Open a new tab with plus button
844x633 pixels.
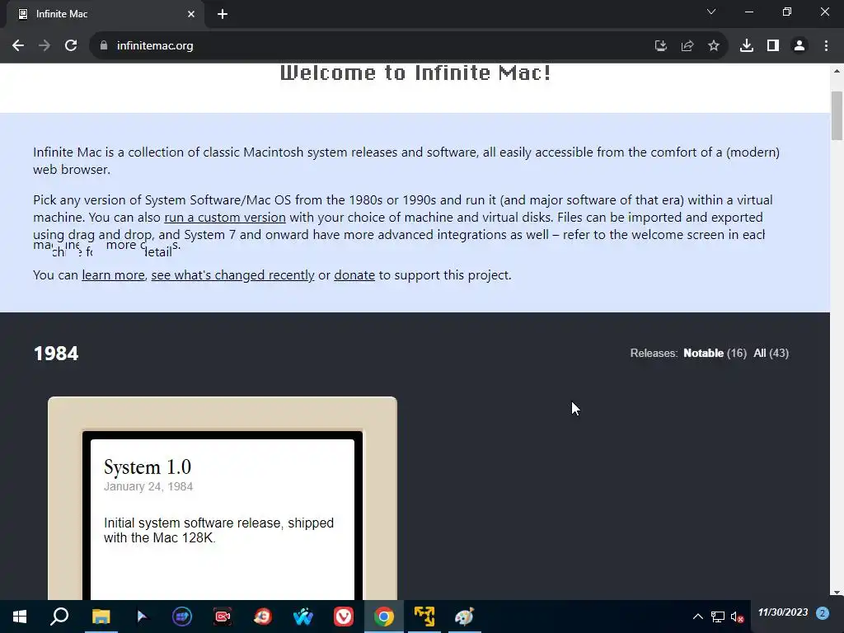[223, 14]
